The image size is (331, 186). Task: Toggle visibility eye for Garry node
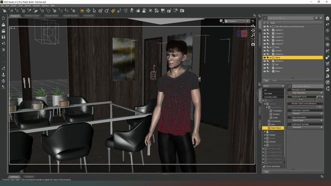click(264, 57)
